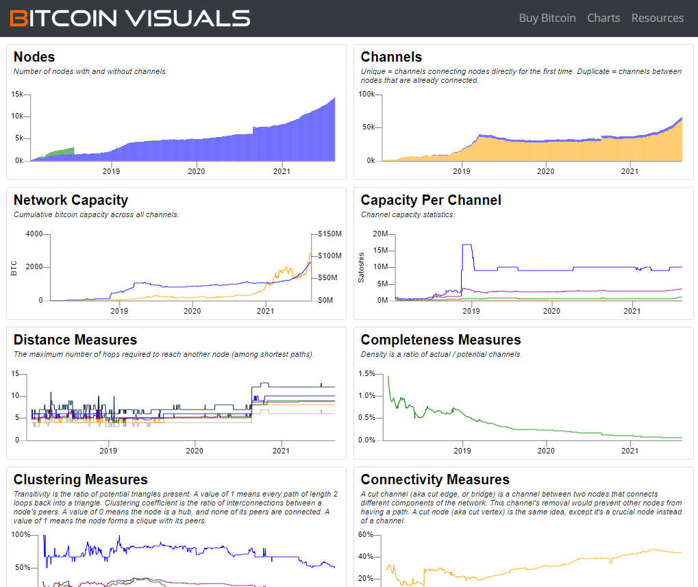Click the 15k axis label in Nodes
The width and height of the screenshot is (698, 587).
click(17, 95)
